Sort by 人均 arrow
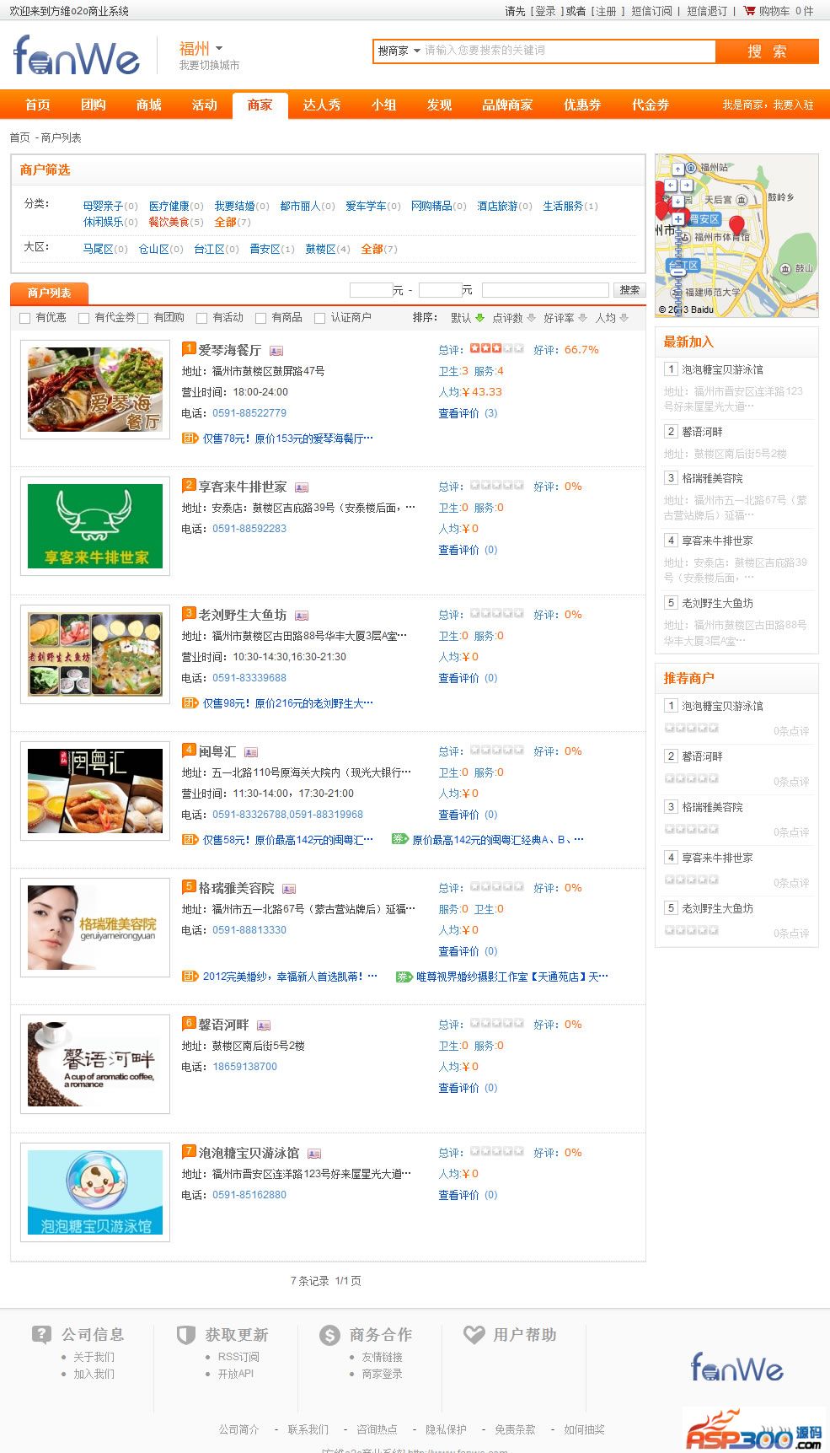The image size is (830, 1453). pos(624,318)
